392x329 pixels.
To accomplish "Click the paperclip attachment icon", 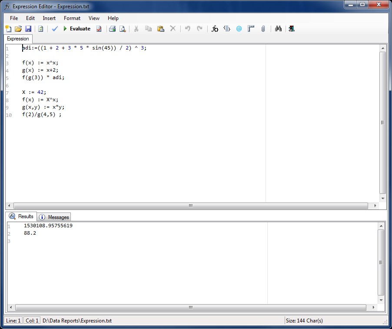I will click(x=263, y=29).
